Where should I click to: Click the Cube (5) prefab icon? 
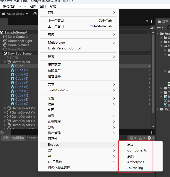(x=12, y=87)
